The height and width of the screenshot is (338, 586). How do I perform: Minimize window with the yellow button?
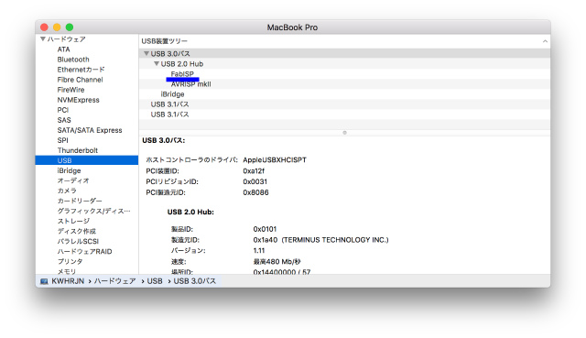[57, 27]
